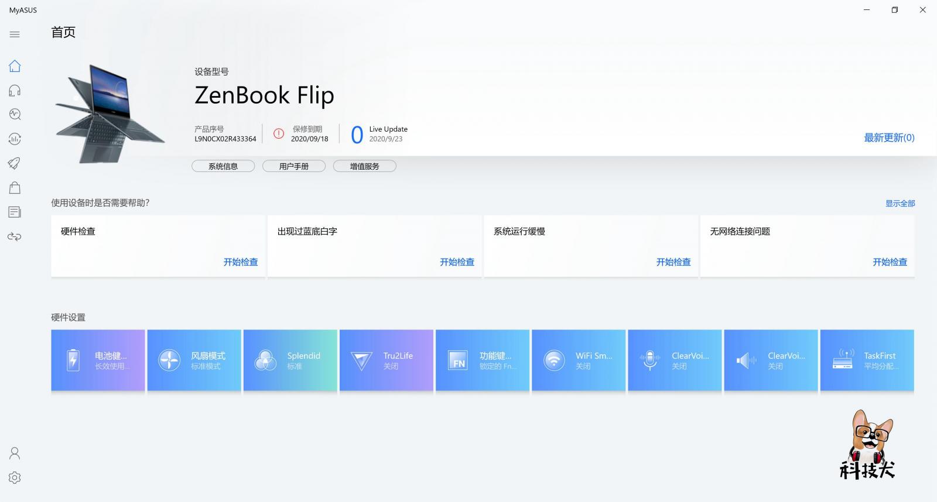The height and width of the screenshot is (502, 937).
Task: Click the 设备型号 label
Action: pos(211,71)
